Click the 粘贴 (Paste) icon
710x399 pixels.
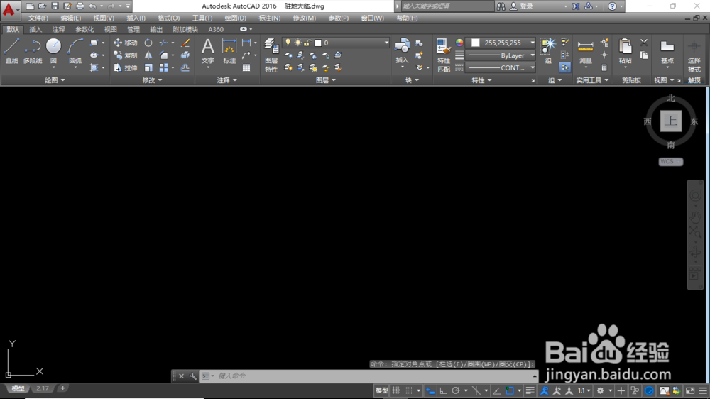pos(626,51)
